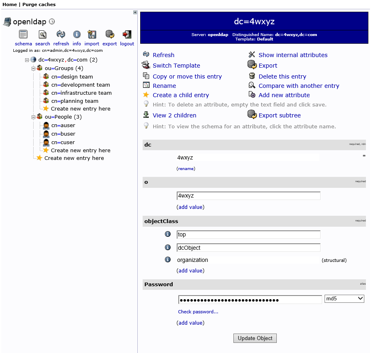Collapse the ou=People tree node
The image size is (372, 353).
pyautogui.click(x=34, y=117)
